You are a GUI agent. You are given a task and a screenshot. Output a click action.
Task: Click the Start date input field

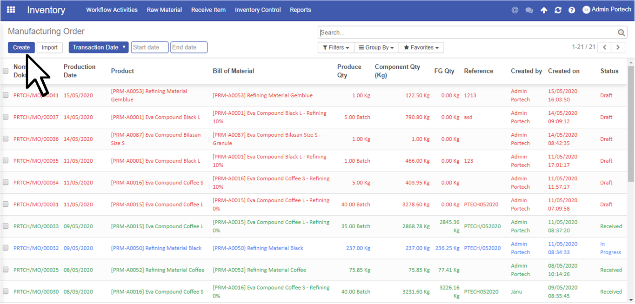tap(149, 47)
